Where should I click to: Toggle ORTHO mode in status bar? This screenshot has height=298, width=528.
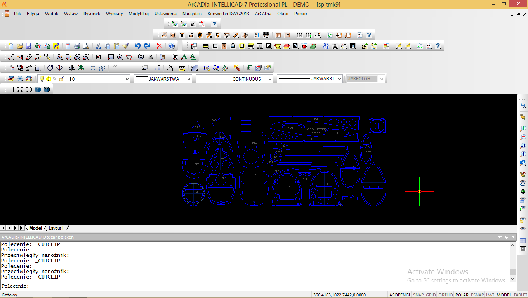(x=445, y=295)
